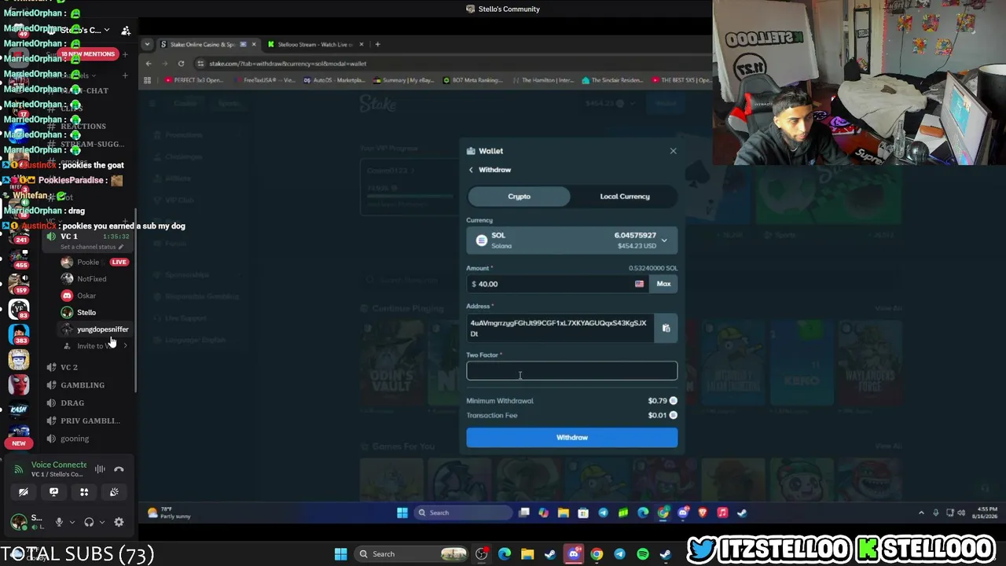1006x566 pixels.
Task: Click the blue Withdraw button
Action: tap(571, 437)
